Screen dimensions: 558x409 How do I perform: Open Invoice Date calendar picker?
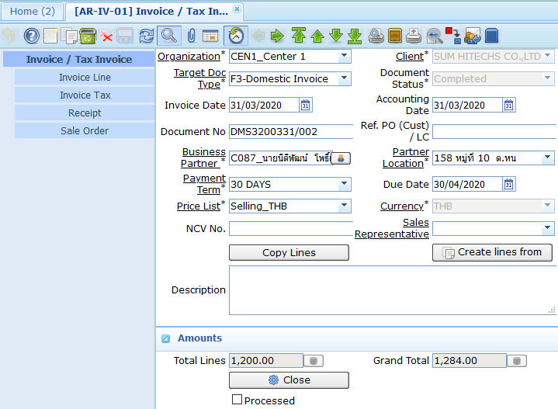tap(305, 106)
